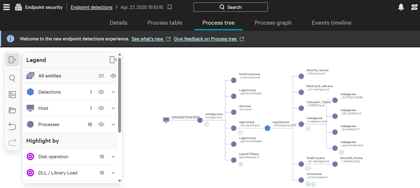Expand the Detections legend row

[113, 92]
